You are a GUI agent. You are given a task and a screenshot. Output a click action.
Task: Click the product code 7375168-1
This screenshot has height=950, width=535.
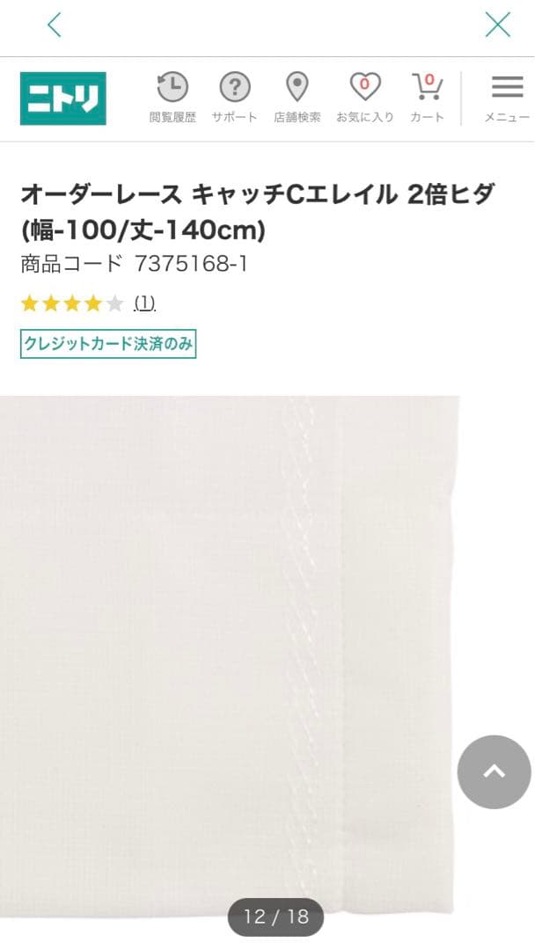click(191, 264)
